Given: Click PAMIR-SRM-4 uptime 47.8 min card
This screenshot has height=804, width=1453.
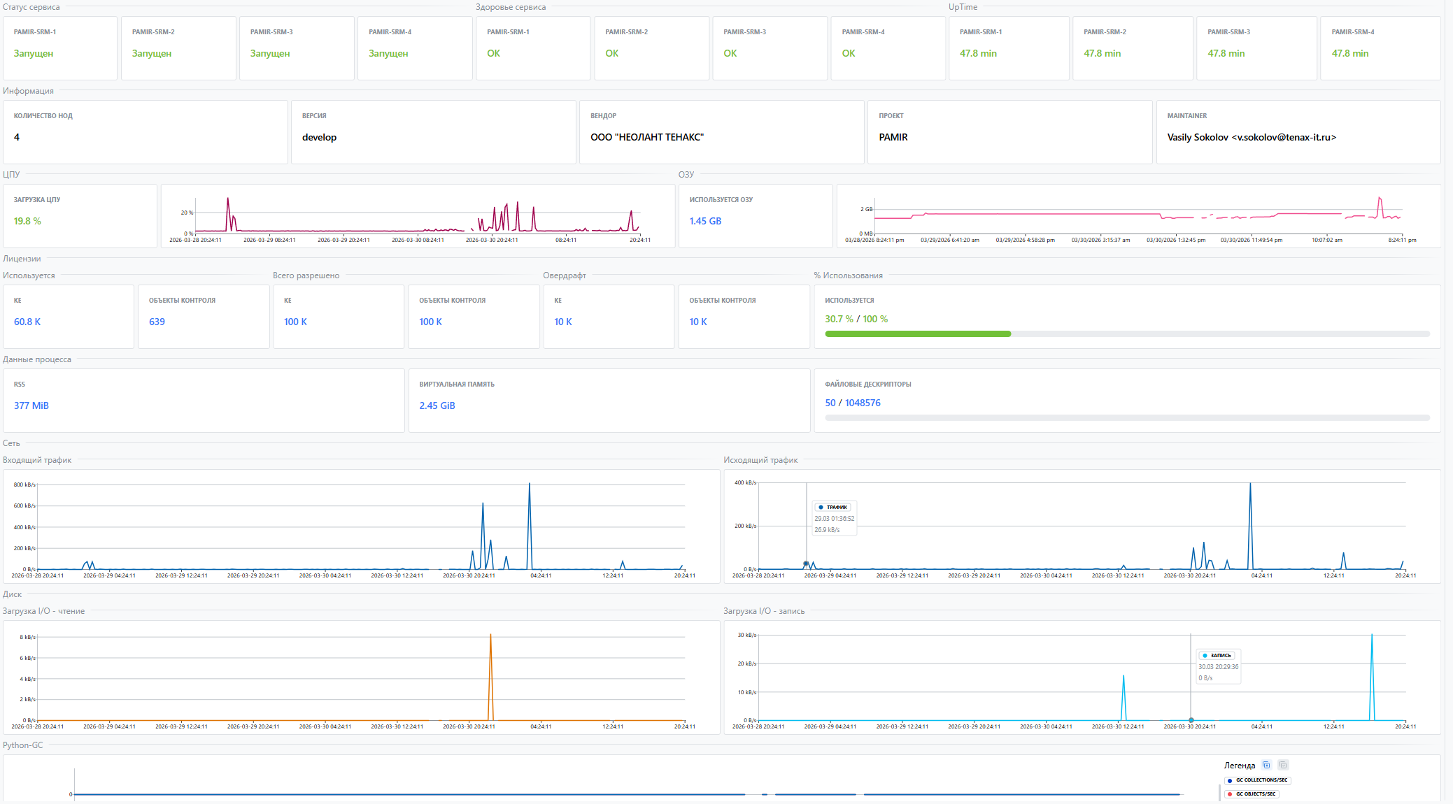Looking at the screenshot, I should [1380, 48].
